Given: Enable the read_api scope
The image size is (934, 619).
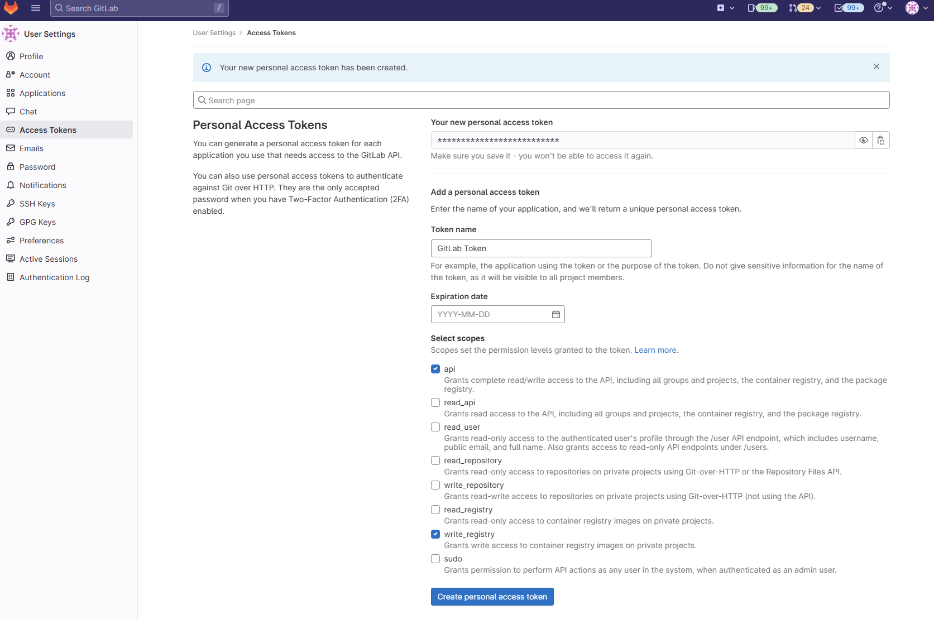Looking at the screenshot, I should click(435, 402).
